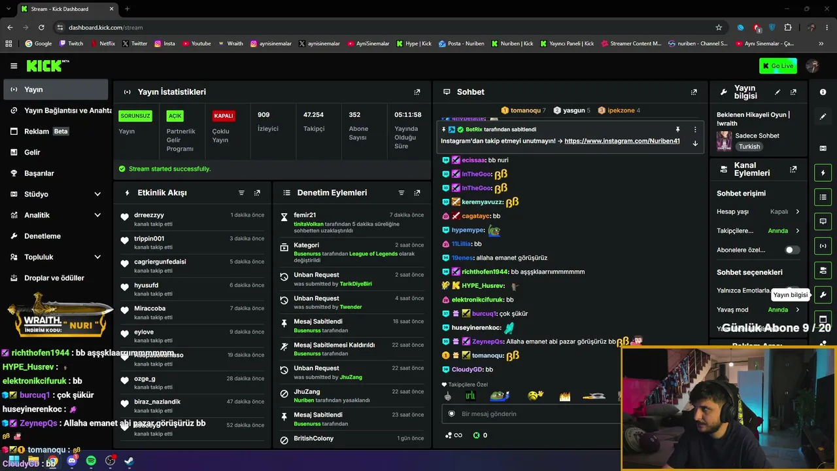Open Discord from the taskbar
The height and width of the screenshot is (471, 837).
click(72, 461)
